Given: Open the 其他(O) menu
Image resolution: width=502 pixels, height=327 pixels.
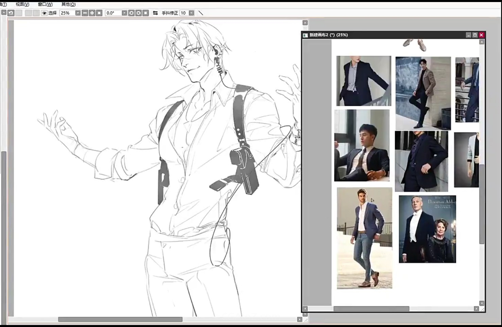Looking at the screenshot, I should (x=68, y=4).
